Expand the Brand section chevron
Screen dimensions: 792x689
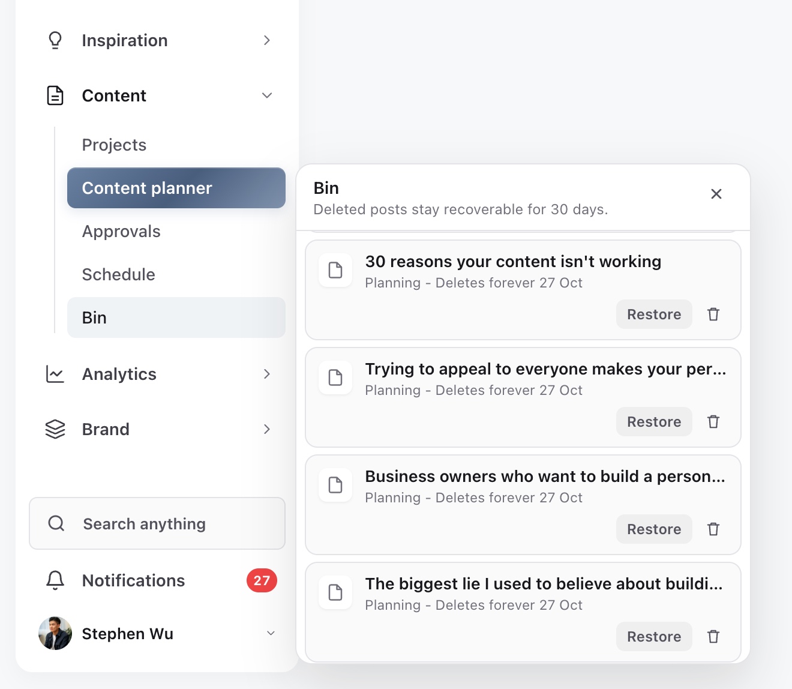pyautogui.click(x=267, y=429)
